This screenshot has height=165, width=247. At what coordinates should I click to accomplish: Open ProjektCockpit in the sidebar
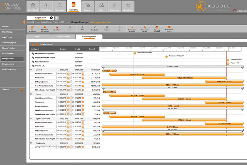coord(8,32)
